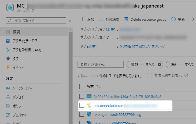196x124 pixels.
Task: Click the blurred subscription name link
Action: [130, 30]
